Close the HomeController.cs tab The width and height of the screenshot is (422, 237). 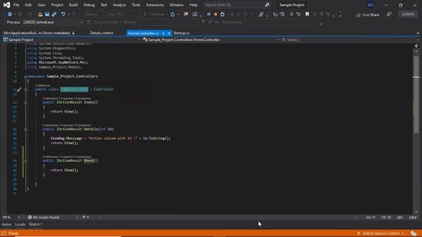(x=169, y=34)
